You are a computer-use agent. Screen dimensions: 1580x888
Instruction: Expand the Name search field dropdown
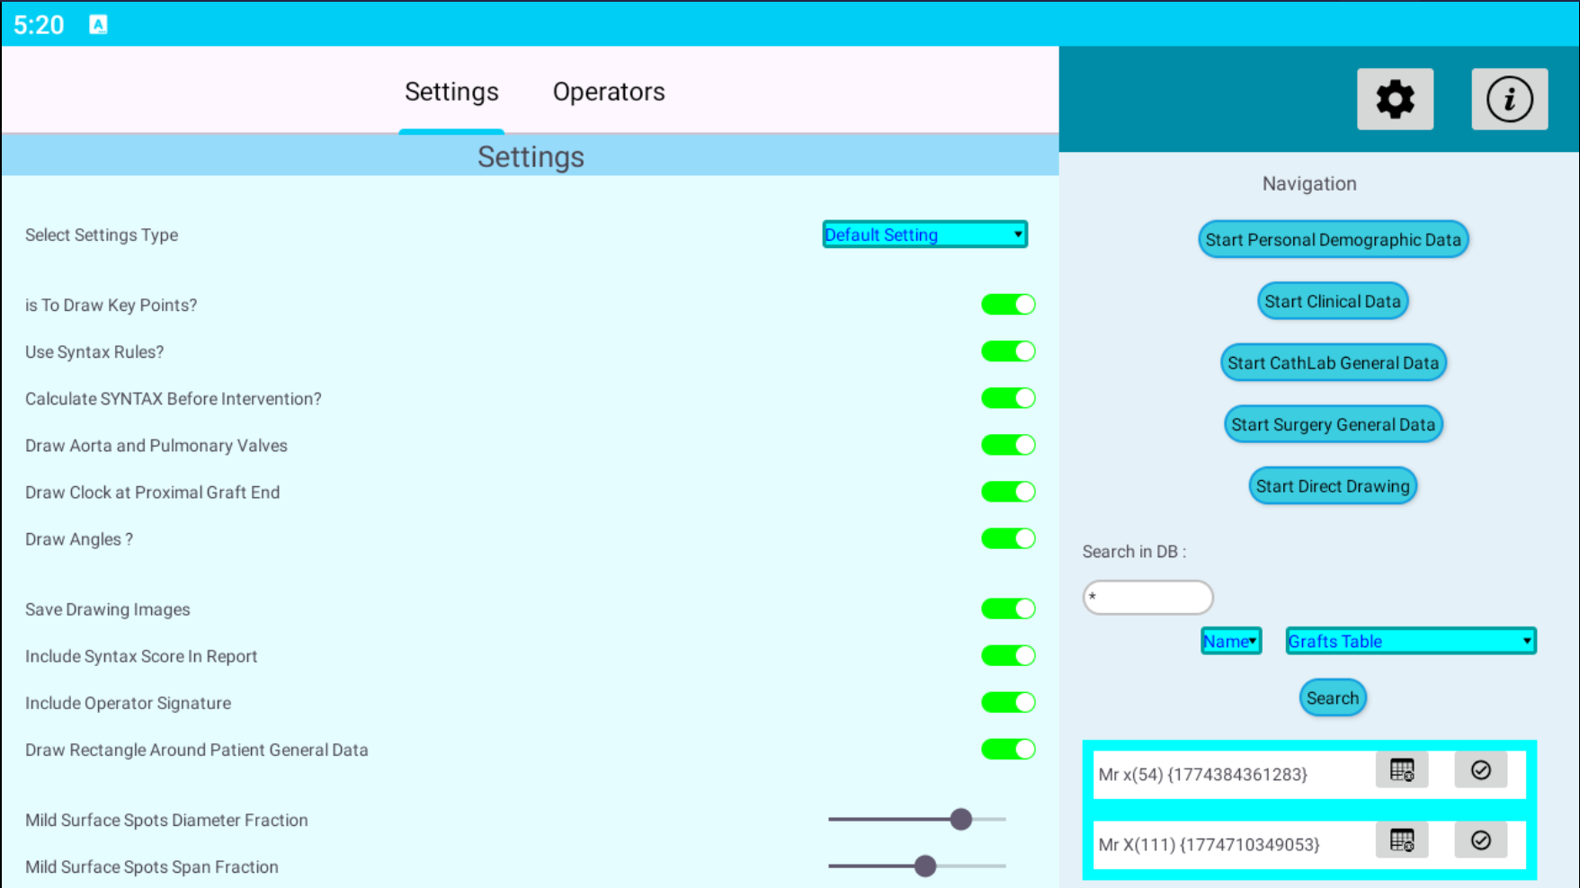[1230, 641]
